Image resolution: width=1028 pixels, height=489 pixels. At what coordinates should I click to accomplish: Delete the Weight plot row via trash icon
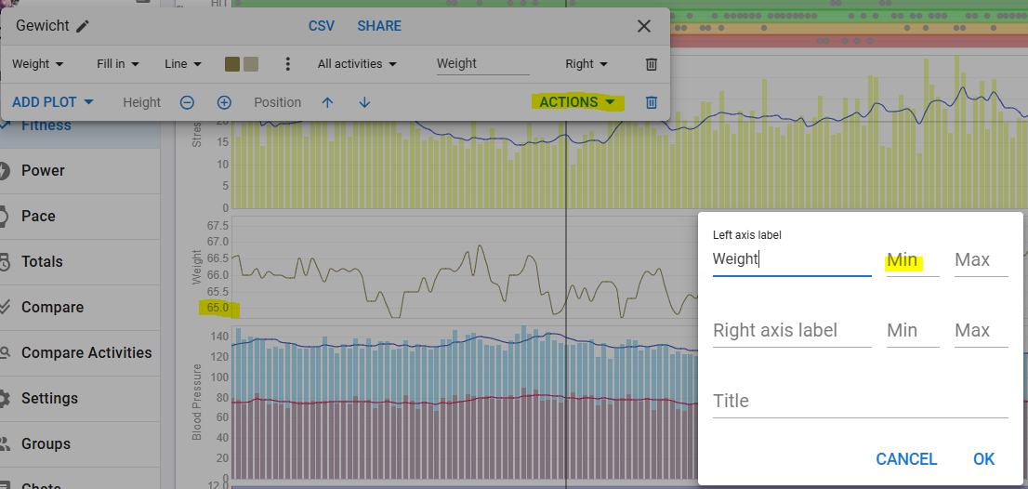click(x=652, y=64)
